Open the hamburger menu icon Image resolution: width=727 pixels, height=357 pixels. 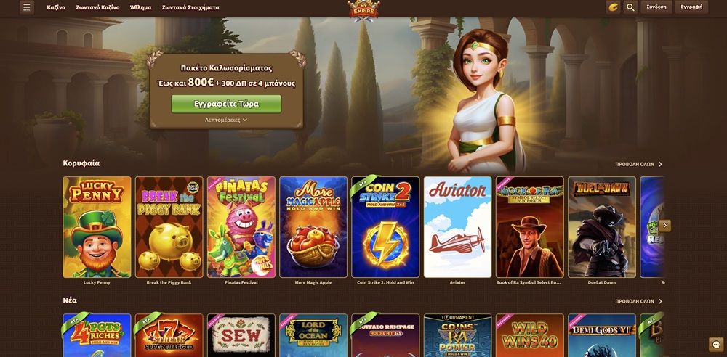[27, 7]
